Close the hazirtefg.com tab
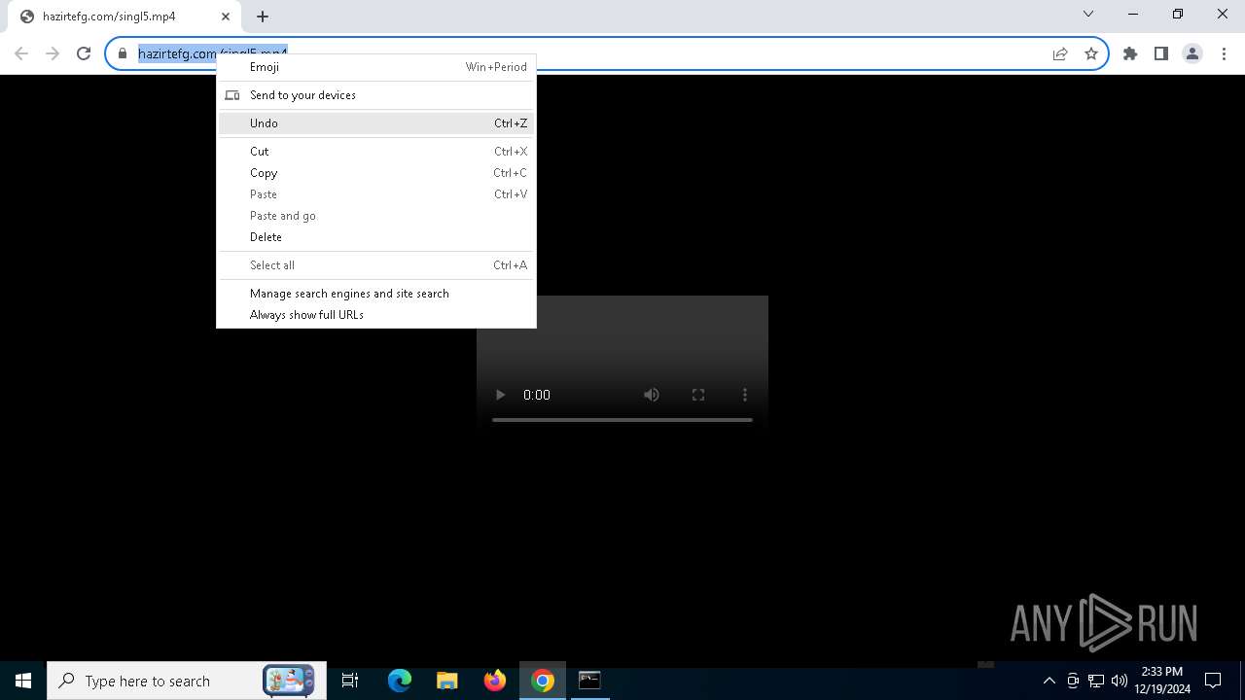This screenshot has height=700, width=1245. click(226, 17)
